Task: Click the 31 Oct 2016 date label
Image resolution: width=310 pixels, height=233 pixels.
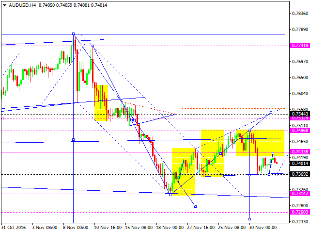Action: point(14,228)
